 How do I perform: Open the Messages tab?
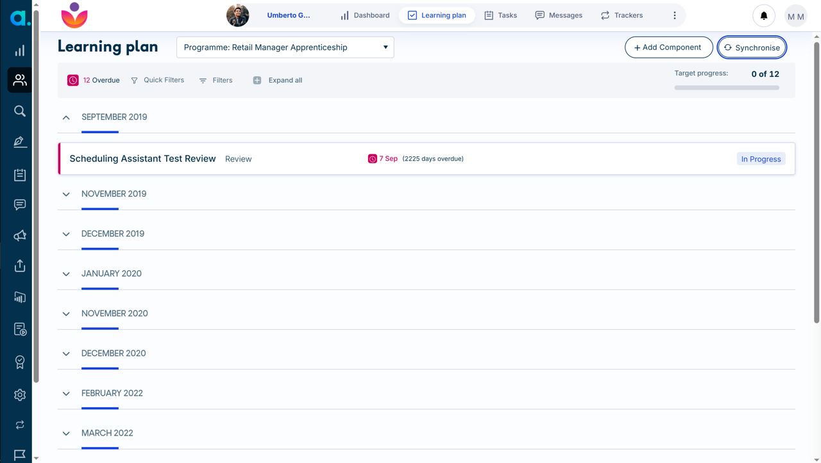[559, 15]
